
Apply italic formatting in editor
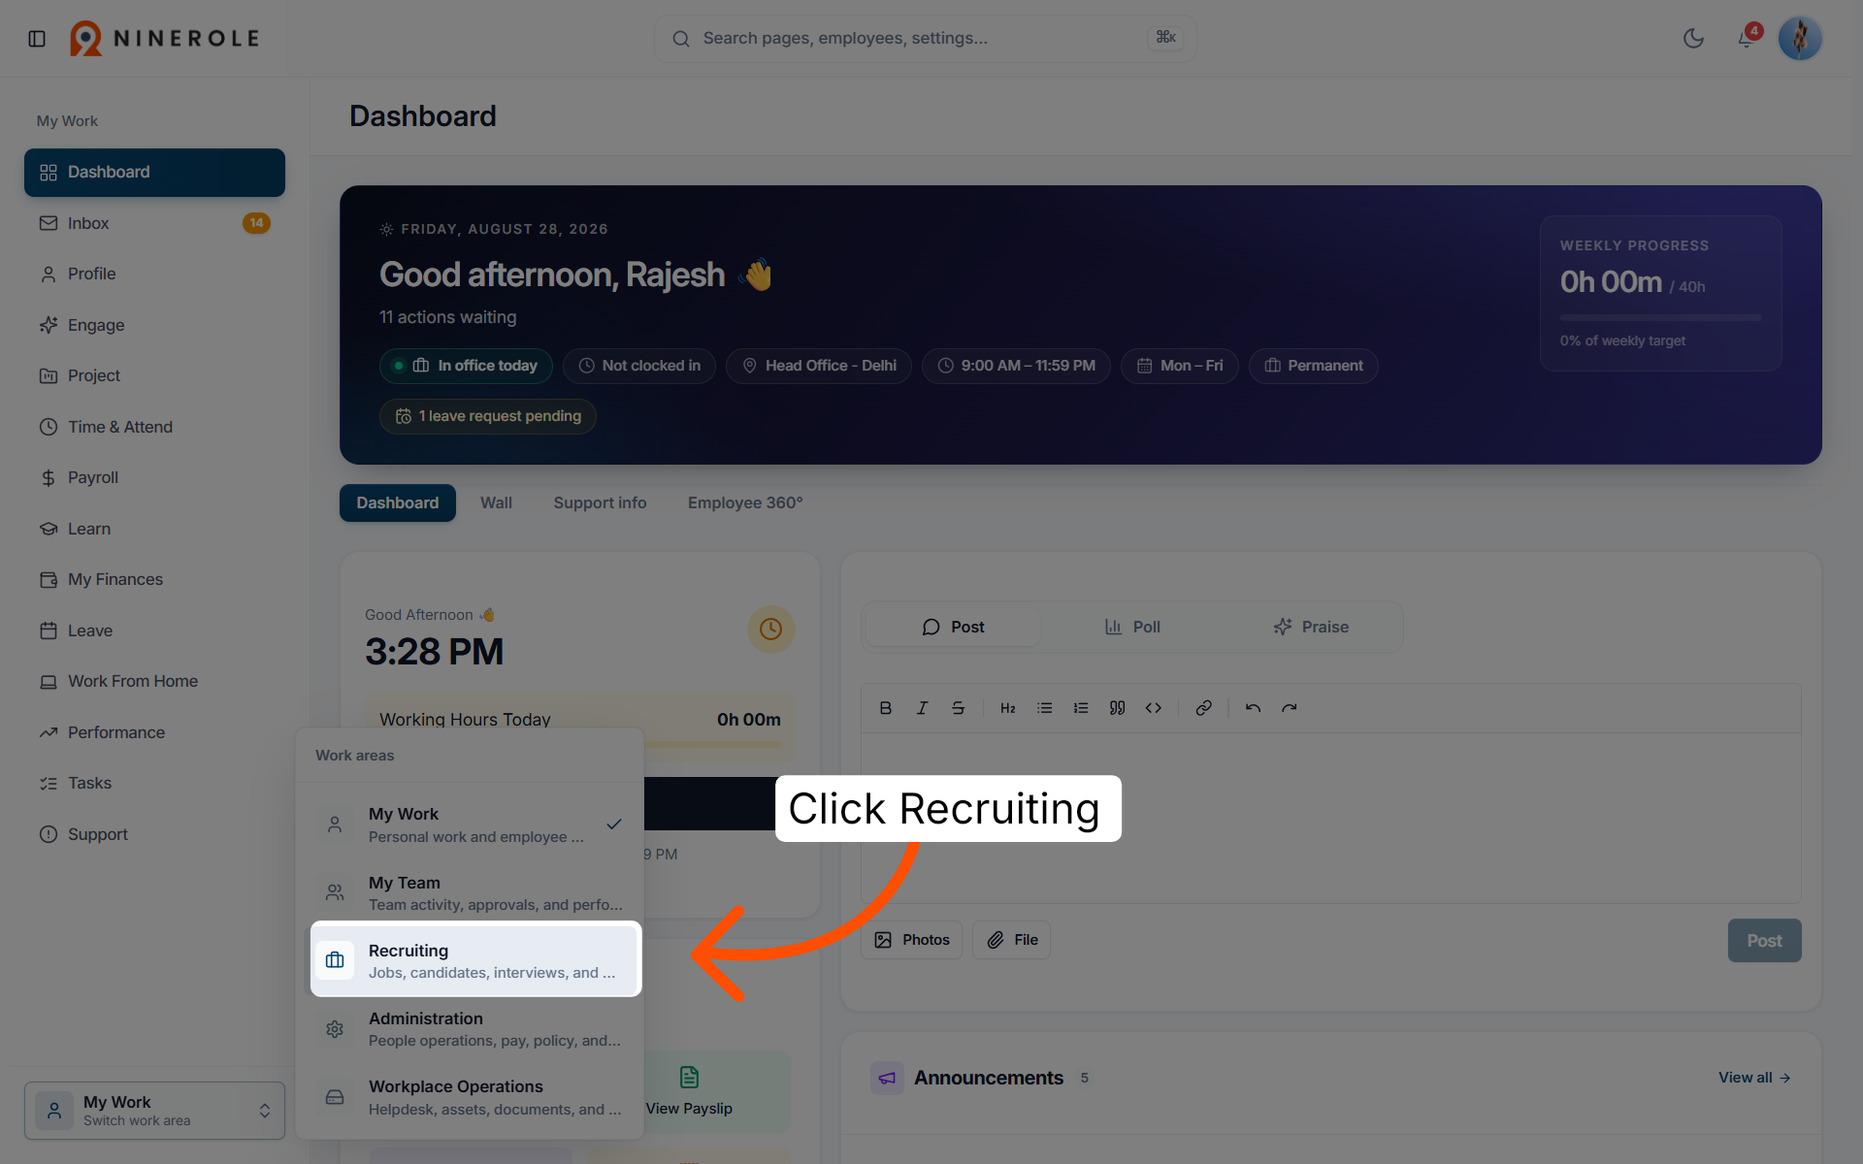tap(922, 708)
